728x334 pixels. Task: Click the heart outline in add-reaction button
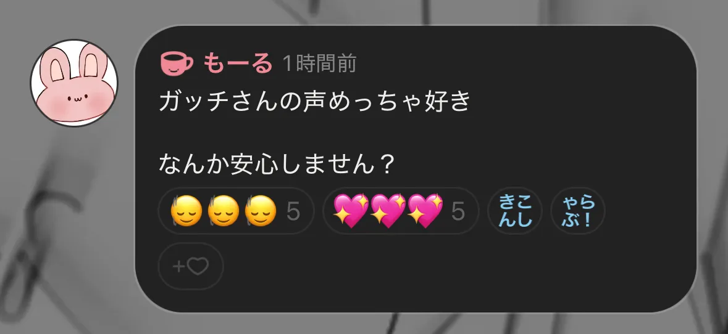(198, 266)
